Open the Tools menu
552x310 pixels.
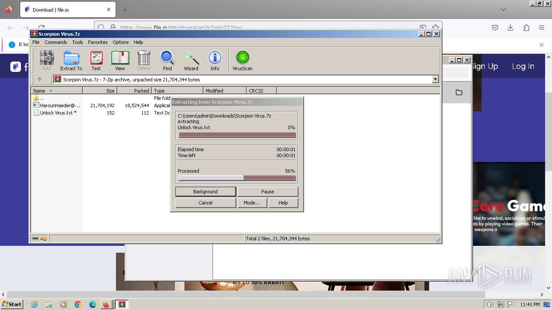[x=78, y=42]
